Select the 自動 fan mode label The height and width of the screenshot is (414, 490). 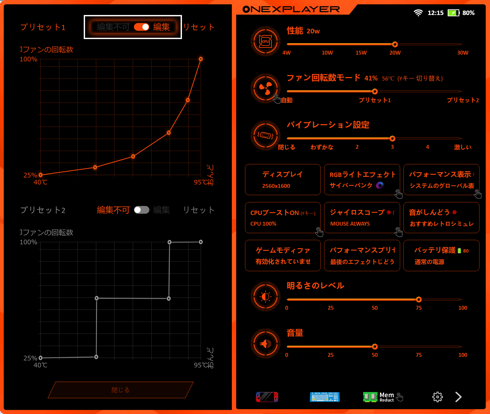(x=287, y=100)
